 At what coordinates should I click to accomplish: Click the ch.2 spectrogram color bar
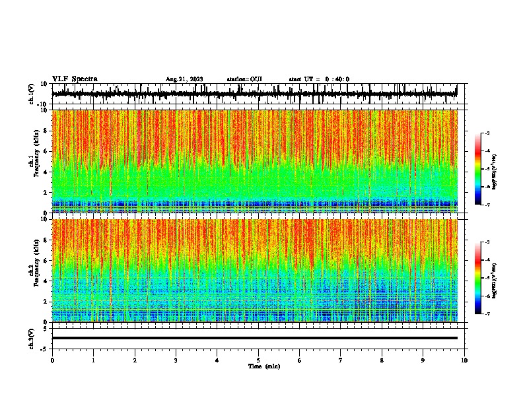tap(478, 278)
